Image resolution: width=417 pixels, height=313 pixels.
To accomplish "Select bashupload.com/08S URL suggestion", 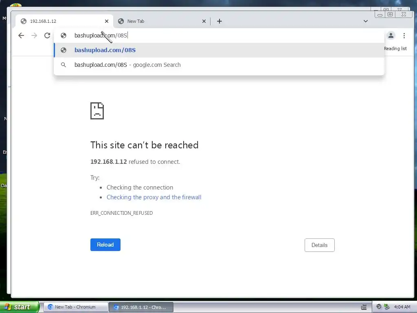I will tap(219, 50).
